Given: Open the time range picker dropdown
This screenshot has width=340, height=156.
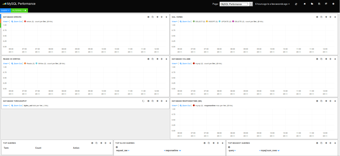Looking at the screenshot, I should pos(273,4).
